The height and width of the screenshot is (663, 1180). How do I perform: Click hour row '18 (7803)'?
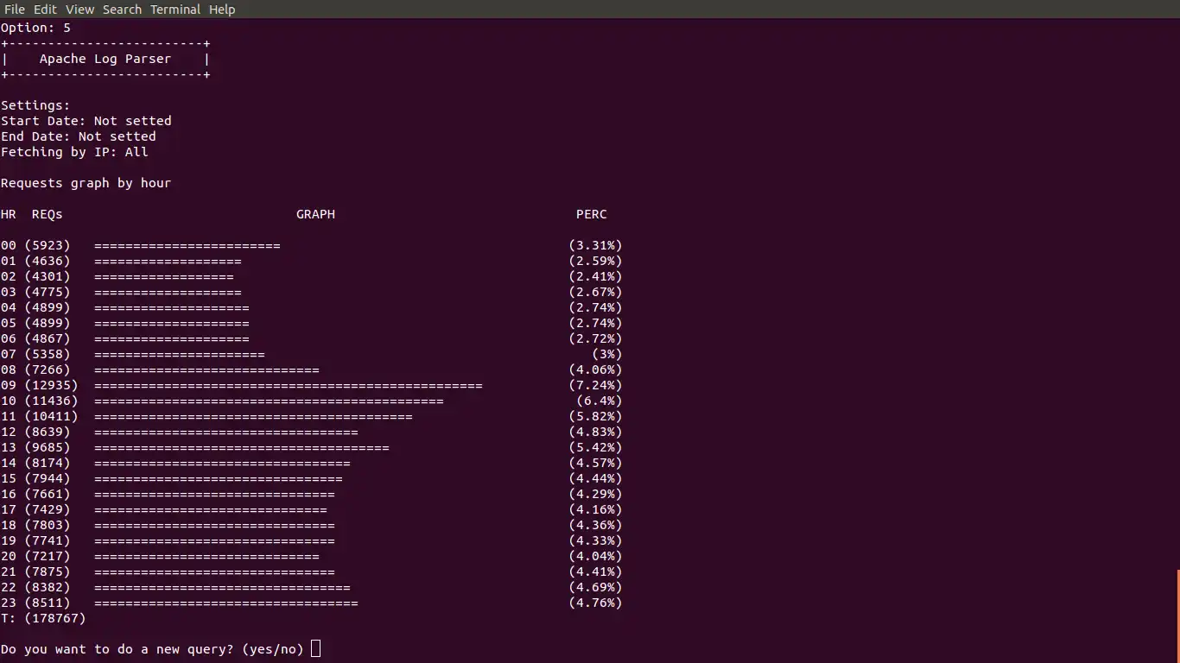pos(312,525)
